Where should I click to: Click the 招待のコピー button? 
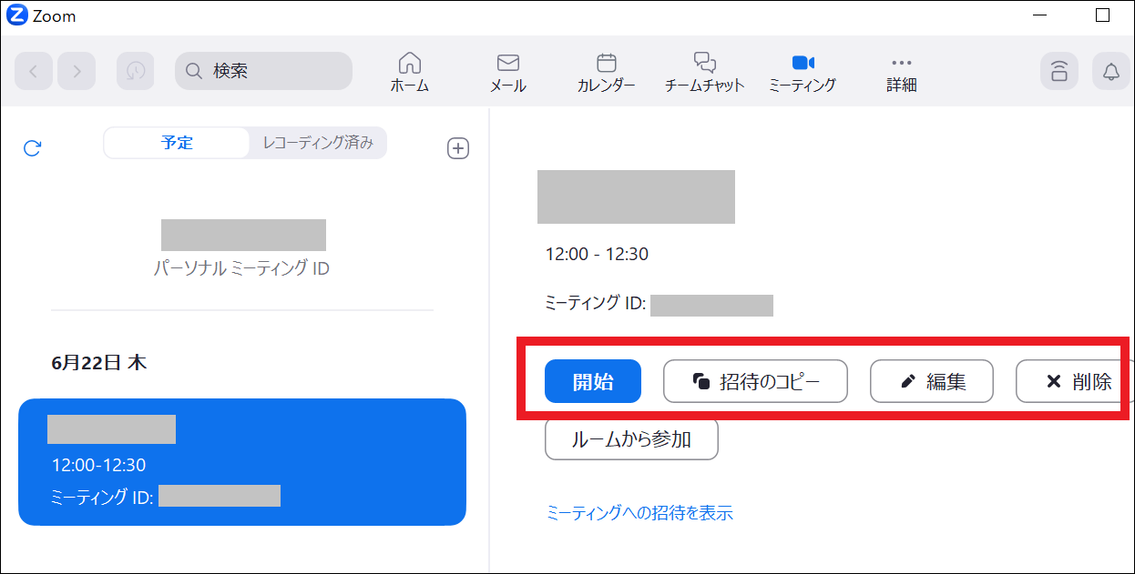click(x=755, y=381)
